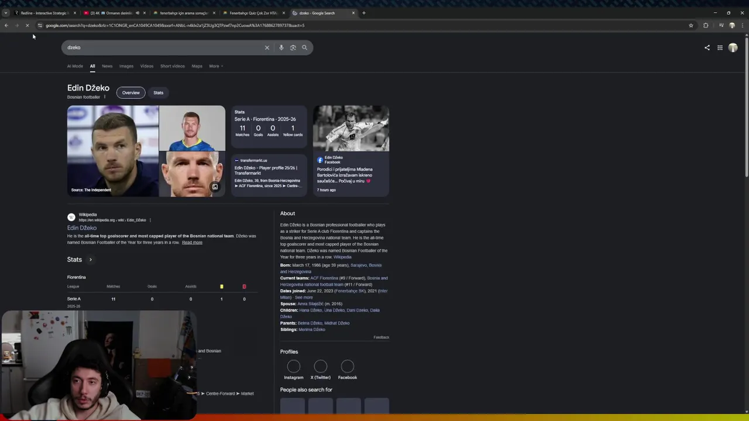The image size is (749, 421).
Task: Follow the Read more link
Action: tap(192, 242)
